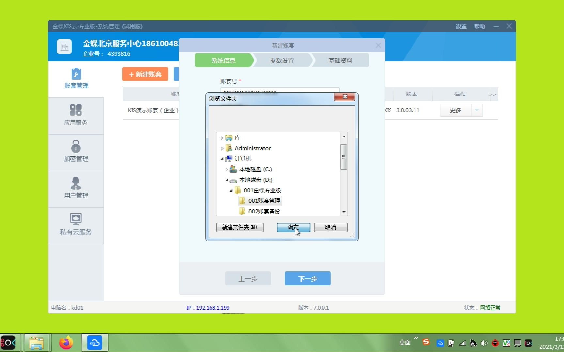
Task: Click the 版本 column header
Action: point(412,94)
